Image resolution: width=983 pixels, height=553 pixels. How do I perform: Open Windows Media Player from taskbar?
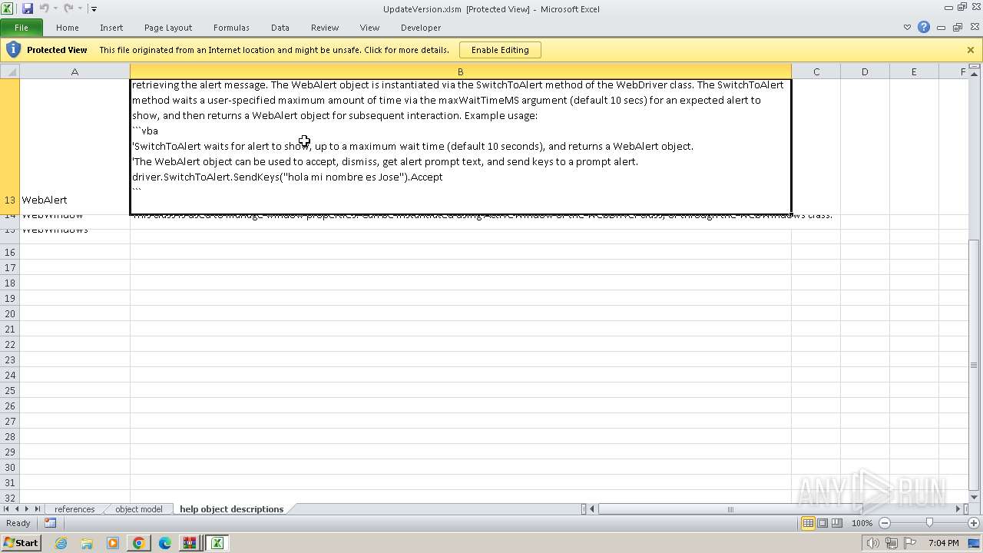tap(113, 543)
